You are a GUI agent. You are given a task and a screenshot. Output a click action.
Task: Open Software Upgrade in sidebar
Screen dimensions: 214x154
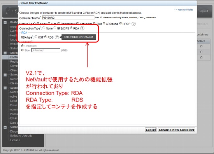21,136
